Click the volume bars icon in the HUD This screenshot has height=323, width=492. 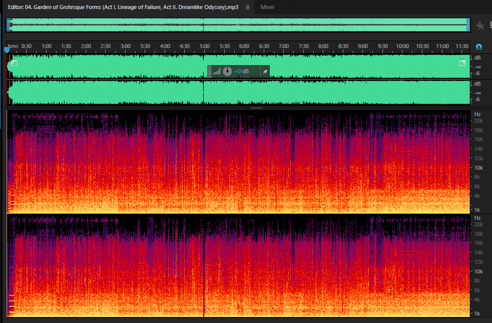(x=216, y=72)
